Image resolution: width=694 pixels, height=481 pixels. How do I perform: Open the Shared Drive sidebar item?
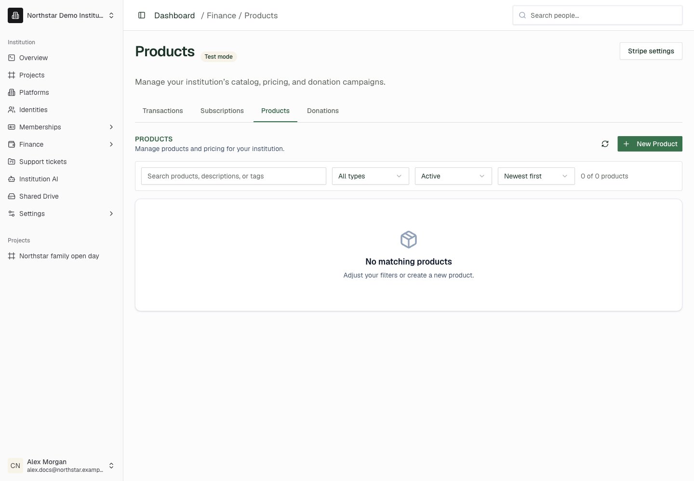62,196
